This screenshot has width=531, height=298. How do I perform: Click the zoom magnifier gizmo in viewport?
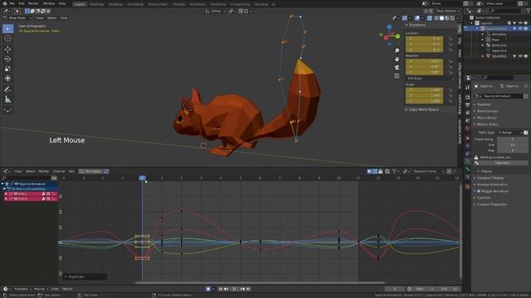397,50
